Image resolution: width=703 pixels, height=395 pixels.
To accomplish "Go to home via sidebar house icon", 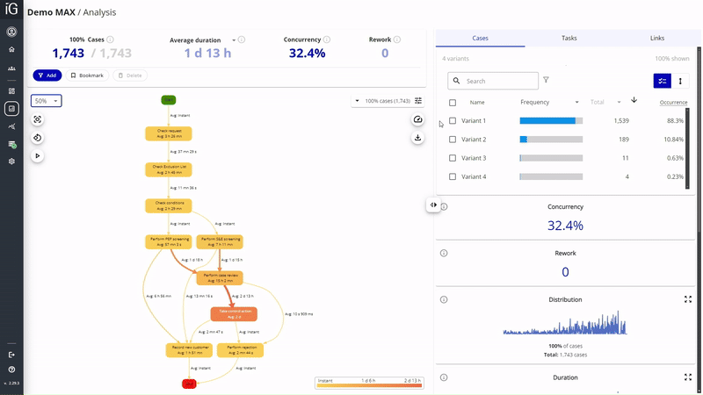I will click(x=11, y=49).
